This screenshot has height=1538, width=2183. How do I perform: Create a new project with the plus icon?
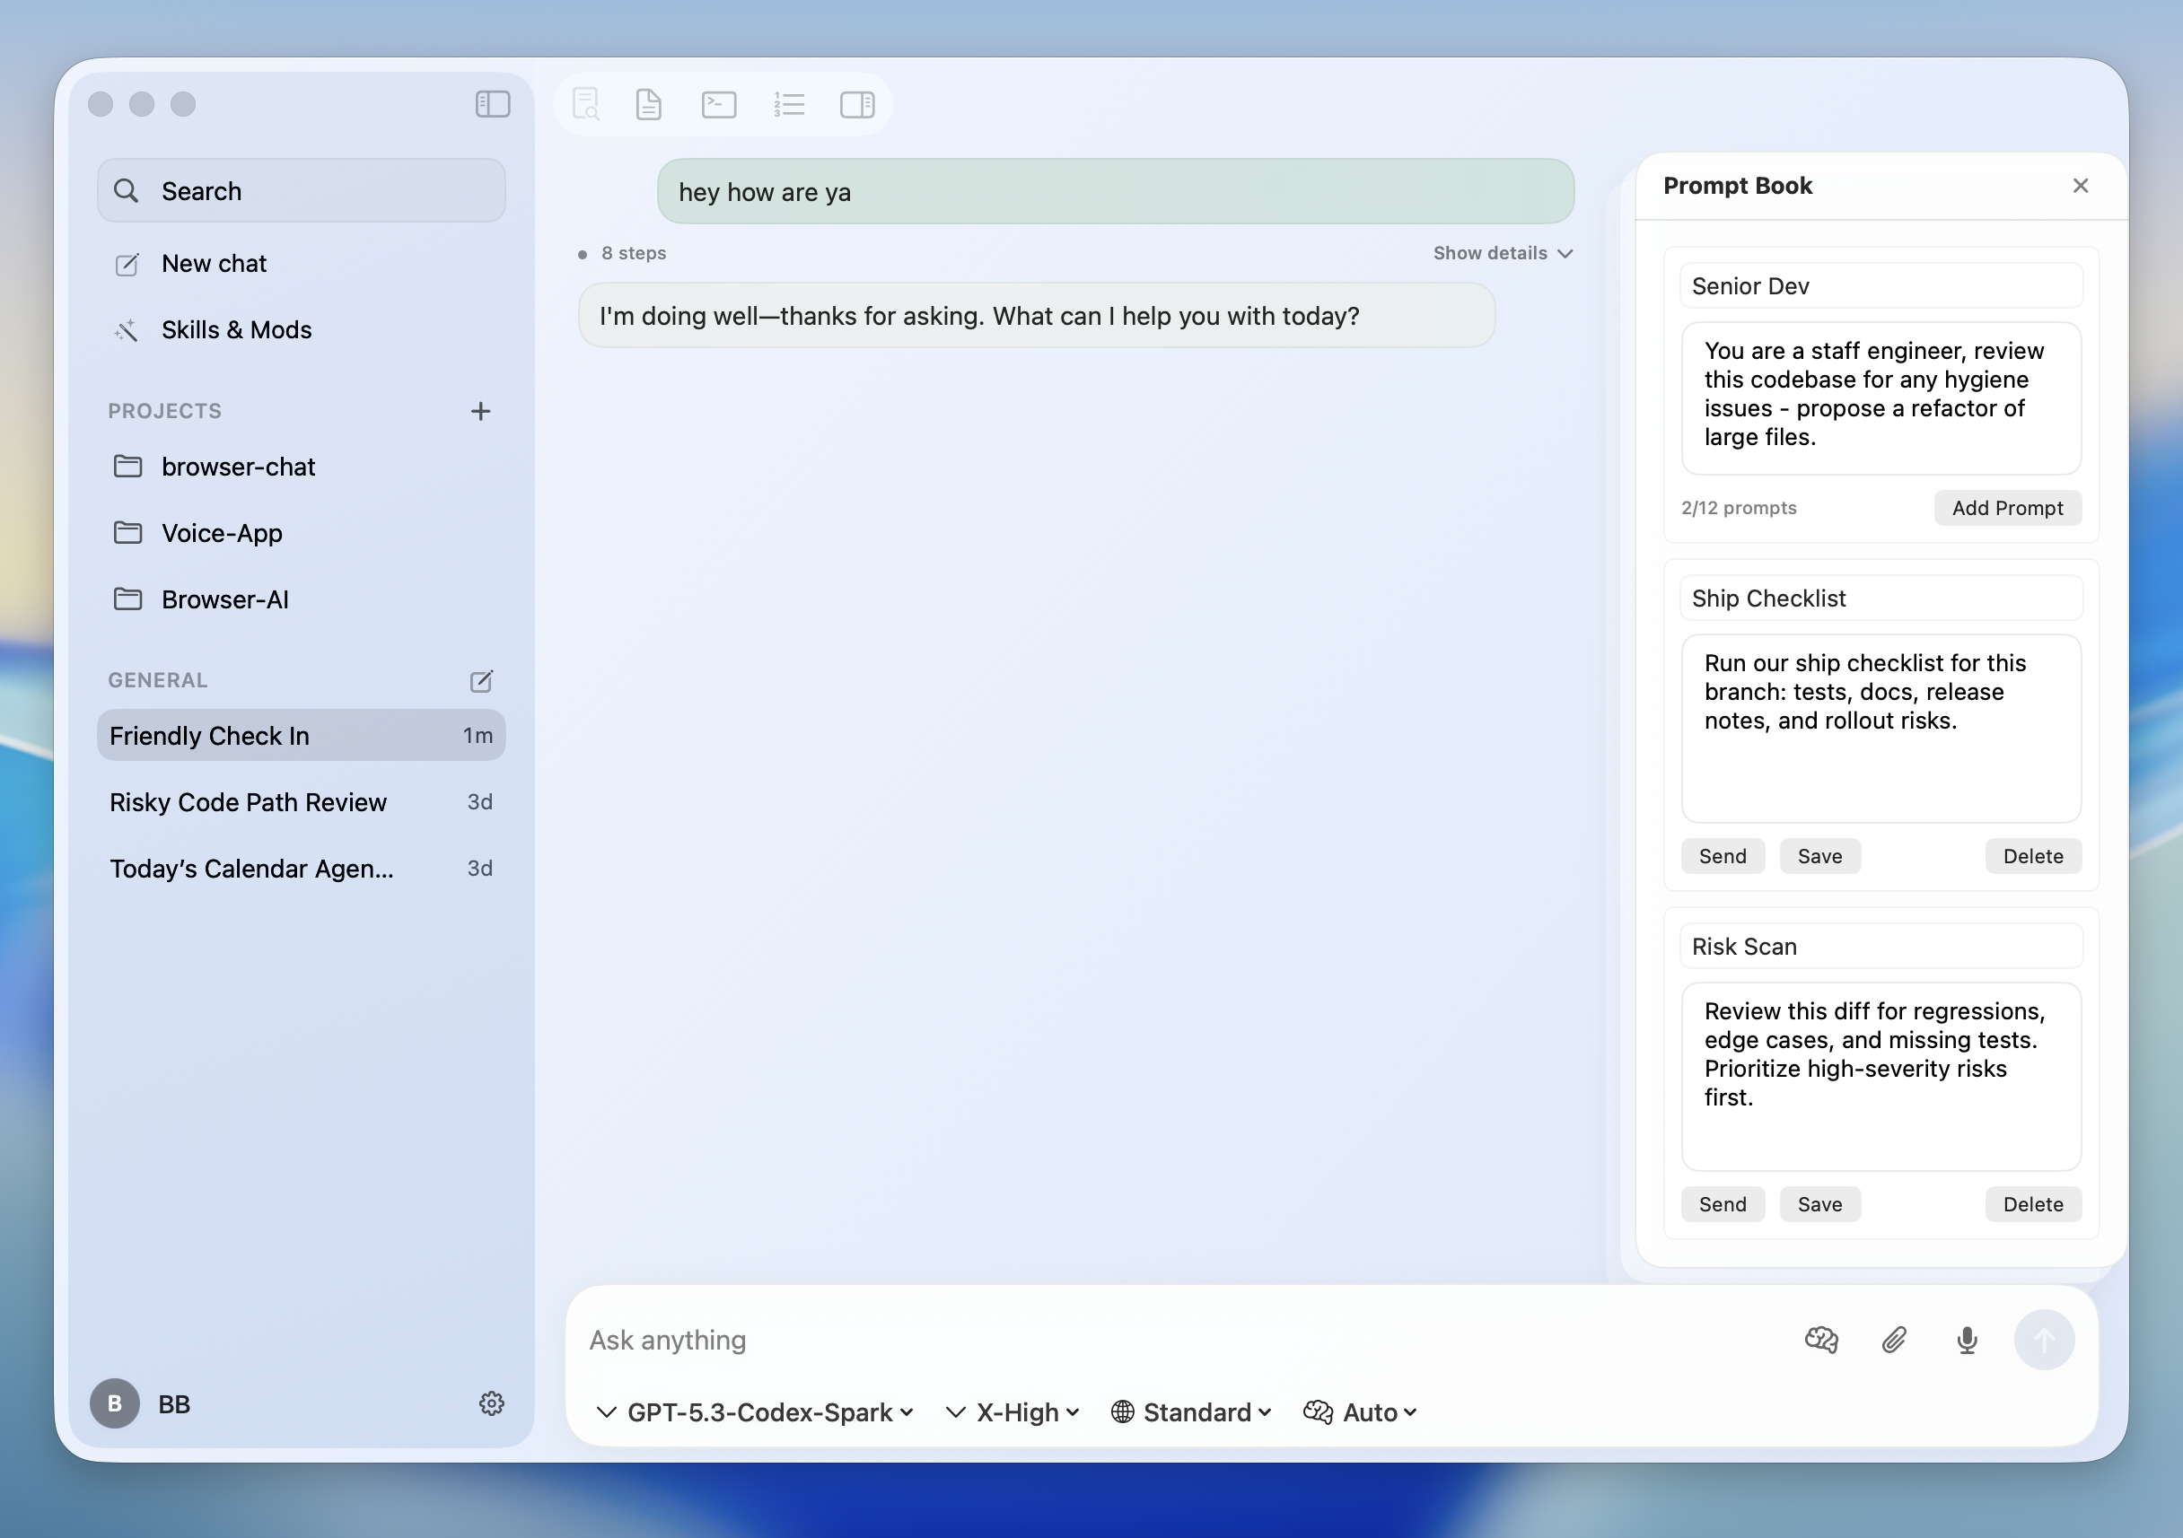(x=481, y=411)
